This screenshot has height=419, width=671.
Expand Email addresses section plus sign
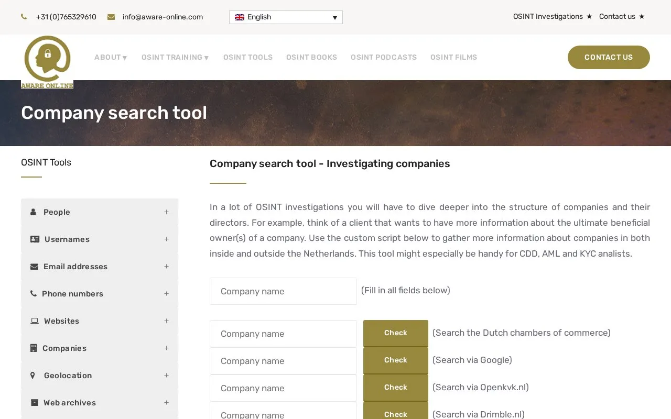[x=166, y=267]
